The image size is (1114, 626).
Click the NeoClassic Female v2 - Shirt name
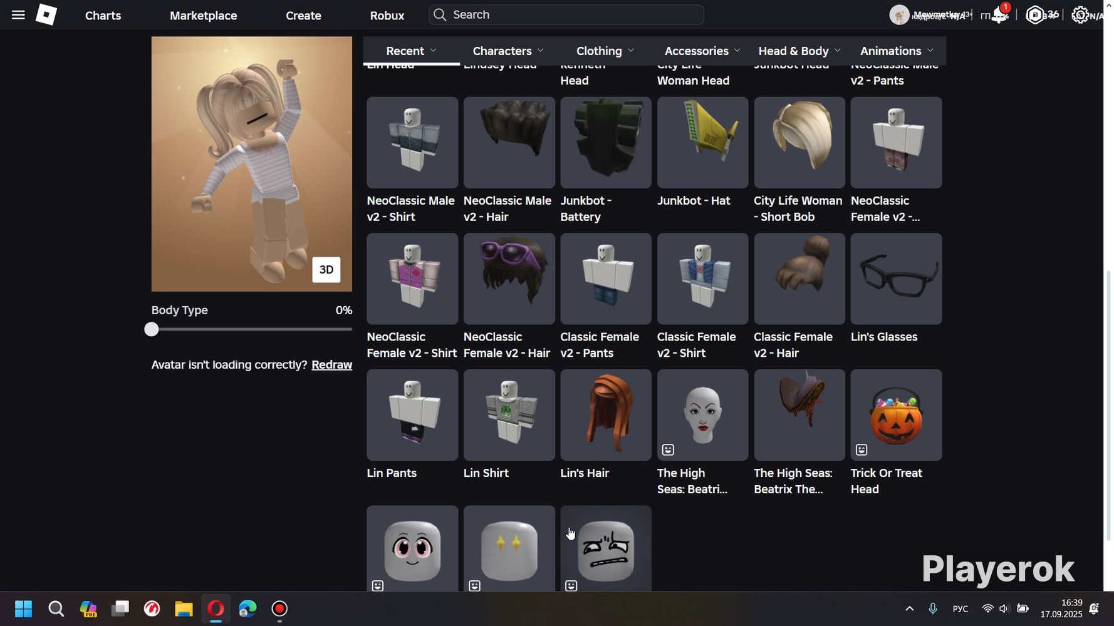coord(412,345)
